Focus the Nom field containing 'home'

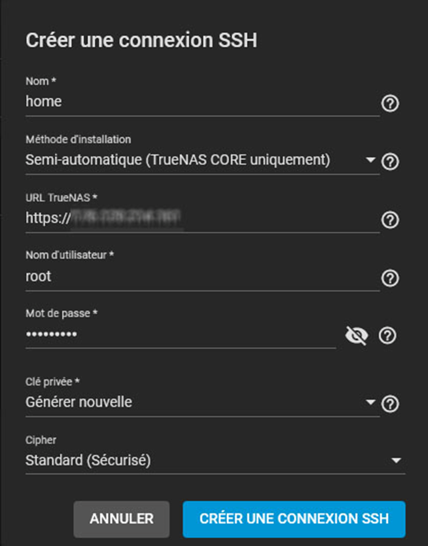196,101
